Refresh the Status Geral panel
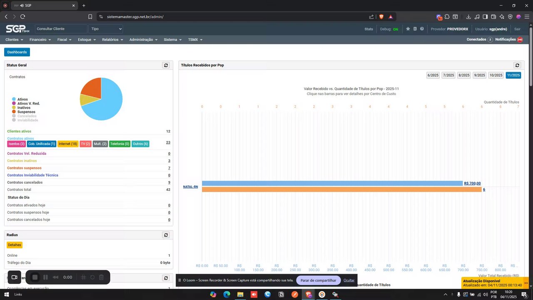 pyautogui.click(x=166, y=65)
